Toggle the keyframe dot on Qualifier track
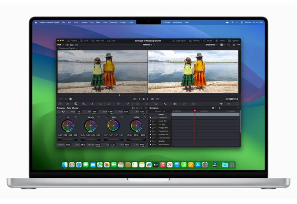Image resolution: width=297 pixels, height=204 pixels. click(150, 141)
